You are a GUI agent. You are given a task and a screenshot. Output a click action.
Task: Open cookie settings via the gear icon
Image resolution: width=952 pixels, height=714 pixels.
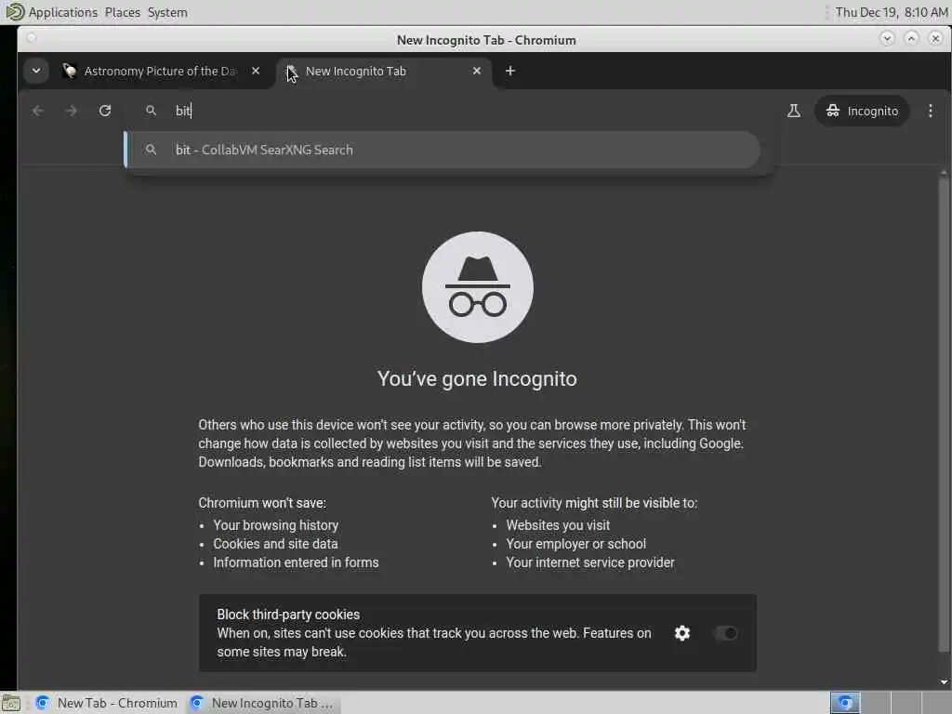coord(682,633)
